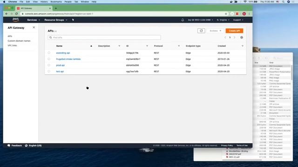The width and height of the screenshot is (298, 167).
Task: Click the red profile avatar in Chrome
Action: click(244, 14)
